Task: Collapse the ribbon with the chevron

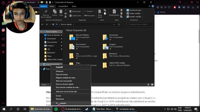Action: (149, 6)
